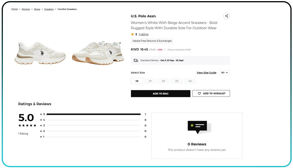Expand the size guide options chevron
The width and height of the screenshot is (293, 168).
click(228, 72)
